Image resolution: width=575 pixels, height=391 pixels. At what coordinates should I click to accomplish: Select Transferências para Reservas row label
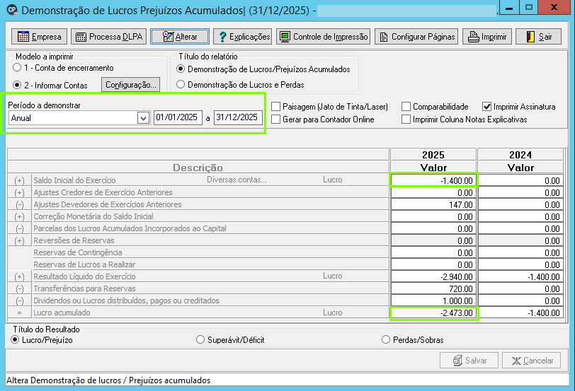84,288
